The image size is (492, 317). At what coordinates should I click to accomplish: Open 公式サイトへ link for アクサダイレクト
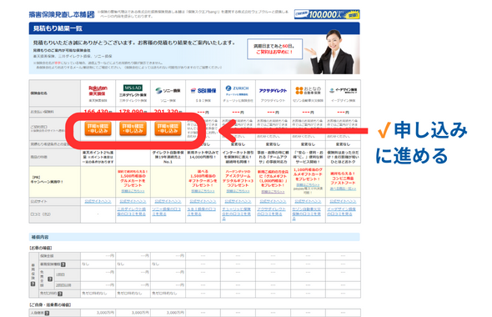273,201
